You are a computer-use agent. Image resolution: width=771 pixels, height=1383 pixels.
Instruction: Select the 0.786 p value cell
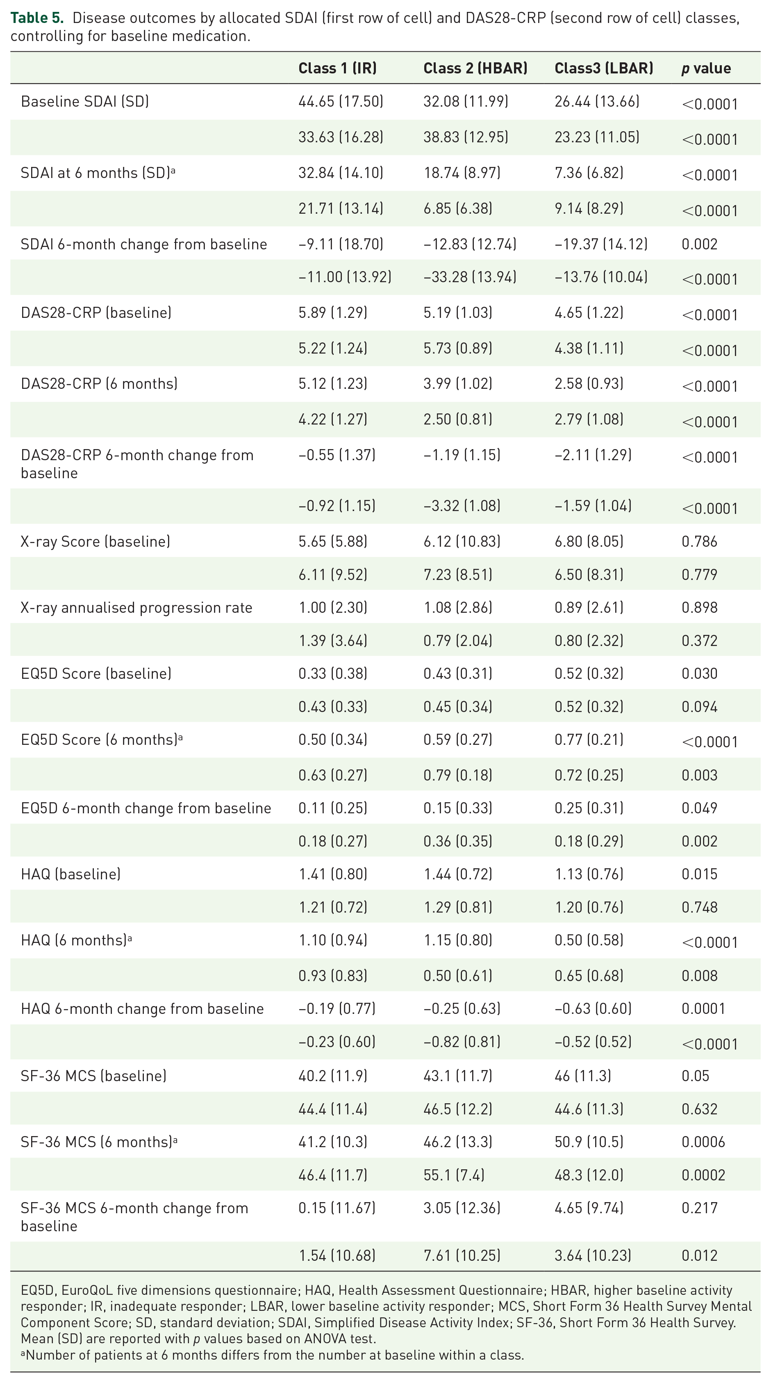[699, 541]
